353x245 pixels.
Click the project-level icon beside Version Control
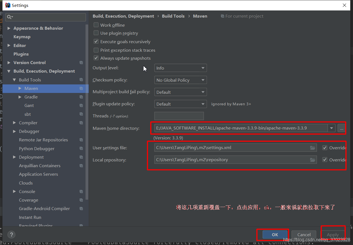81,63
